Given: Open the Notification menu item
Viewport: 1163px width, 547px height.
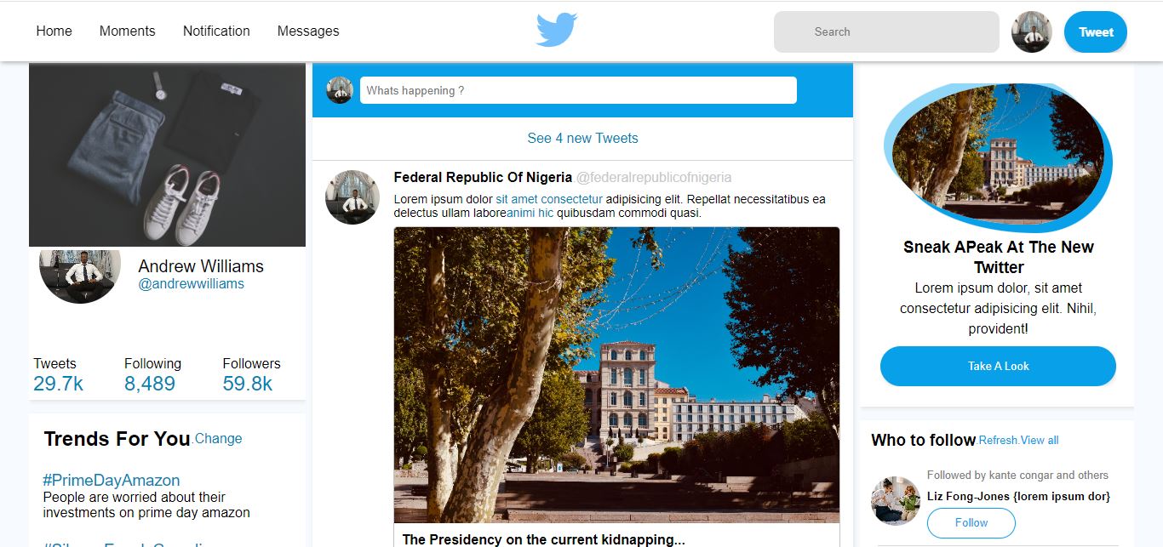Looking at the screenshot, I should pyautogui.click(x=216, y=31).
